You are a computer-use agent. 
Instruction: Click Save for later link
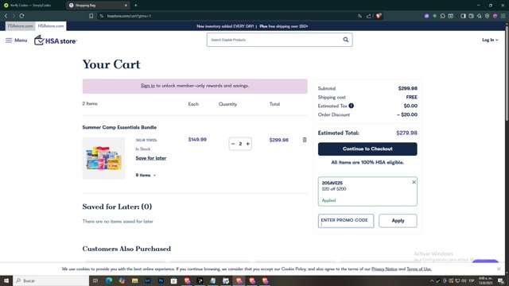pos(151,158)
